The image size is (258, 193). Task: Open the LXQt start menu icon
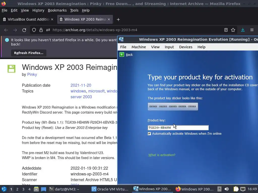[x=4, y=189]
